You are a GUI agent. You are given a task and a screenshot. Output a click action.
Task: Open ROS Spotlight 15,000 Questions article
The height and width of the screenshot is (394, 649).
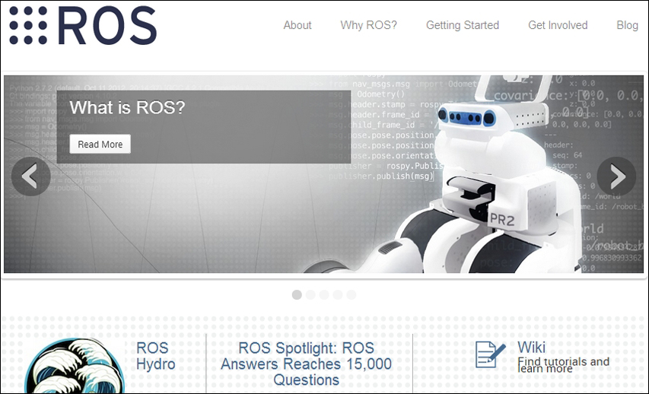pyautogui.click(x=307, y=364)
